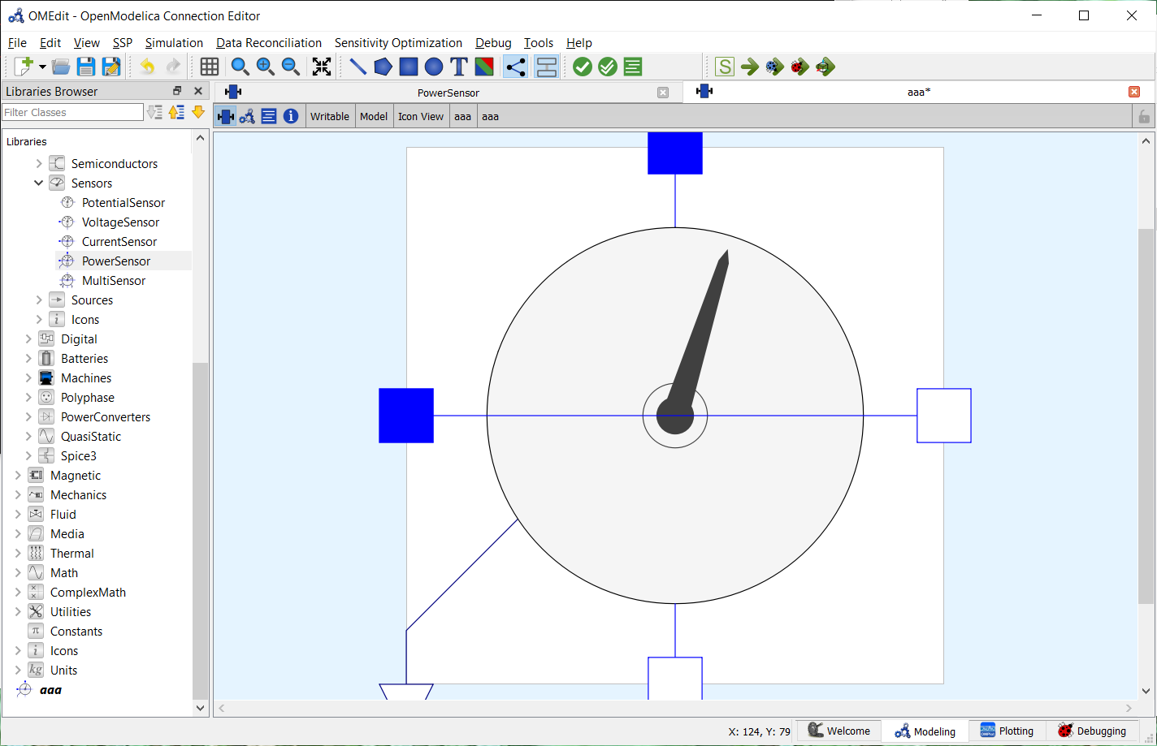Screen dimensions: 1157x746
Task: Switch to the aaa model tab
Action: pyautogui.click(x=918, y=92)
